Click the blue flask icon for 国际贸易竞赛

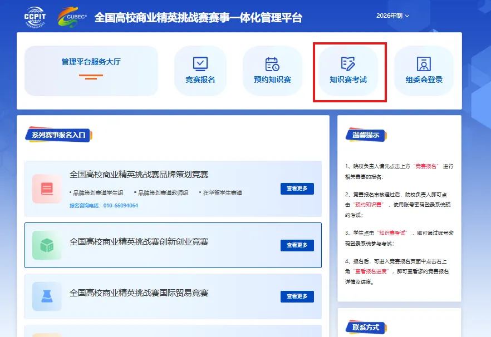pyautogui.click(x=47, y=296)
